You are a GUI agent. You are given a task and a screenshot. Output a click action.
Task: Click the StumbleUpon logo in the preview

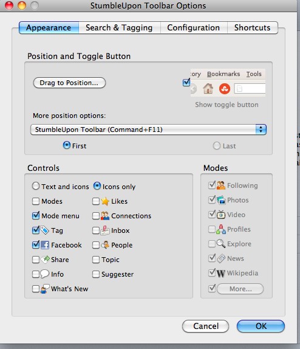click(x=224, y=89)
